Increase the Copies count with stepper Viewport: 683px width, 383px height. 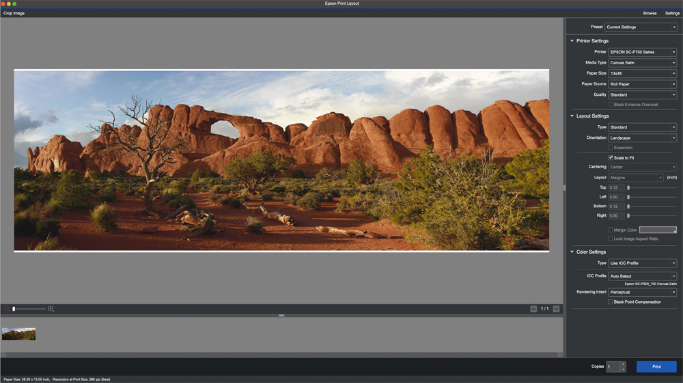click(622, 364)
